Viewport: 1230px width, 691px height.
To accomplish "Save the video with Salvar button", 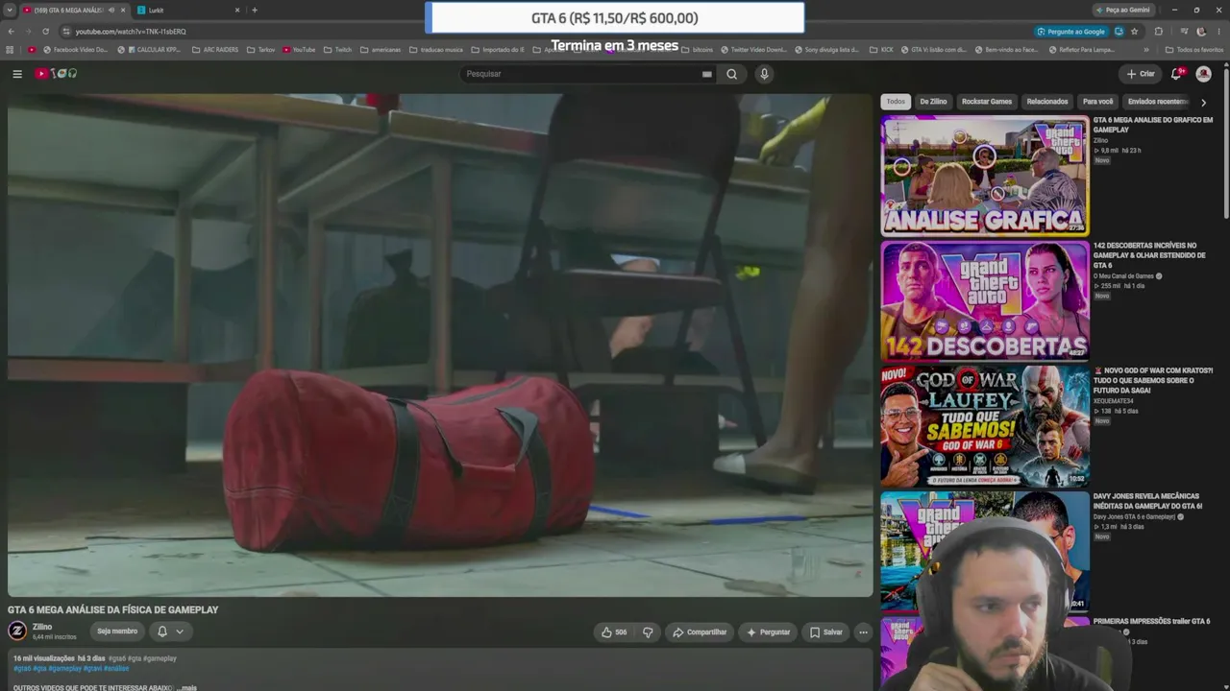I will coord(825,632).
